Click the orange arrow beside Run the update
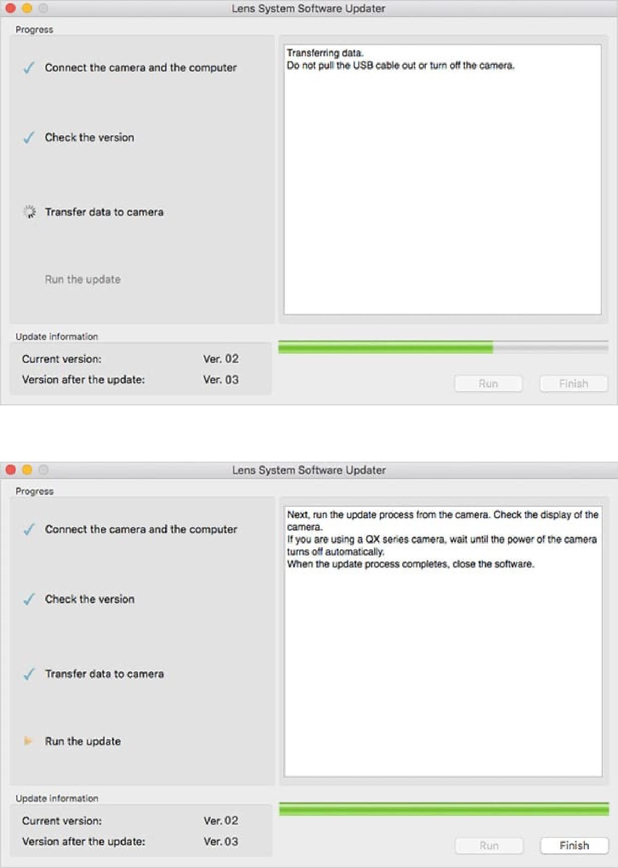 click(28, 741)
